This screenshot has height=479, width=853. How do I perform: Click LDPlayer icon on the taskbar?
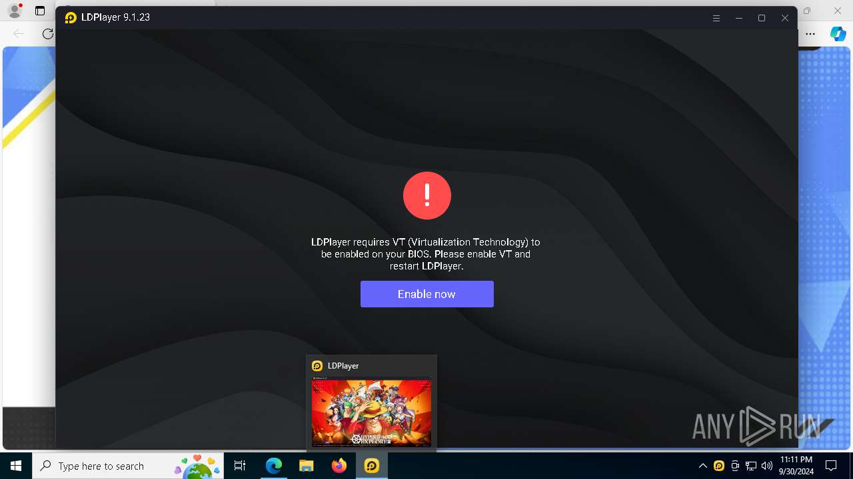[372, 466]
